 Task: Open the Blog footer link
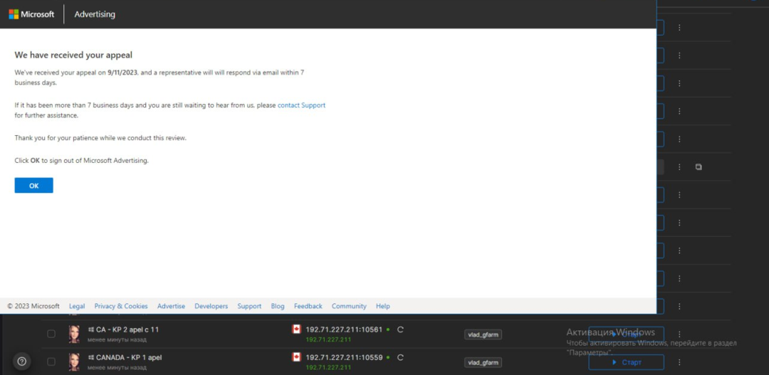click(278, 306)
